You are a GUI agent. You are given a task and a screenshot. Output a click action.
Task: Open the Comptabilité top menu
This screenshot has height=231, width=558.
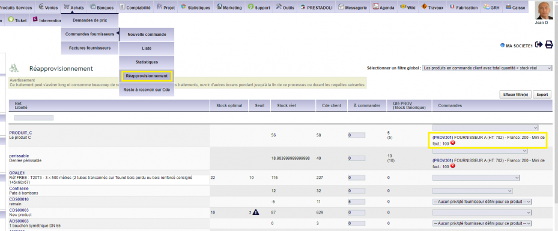(135, 7)
